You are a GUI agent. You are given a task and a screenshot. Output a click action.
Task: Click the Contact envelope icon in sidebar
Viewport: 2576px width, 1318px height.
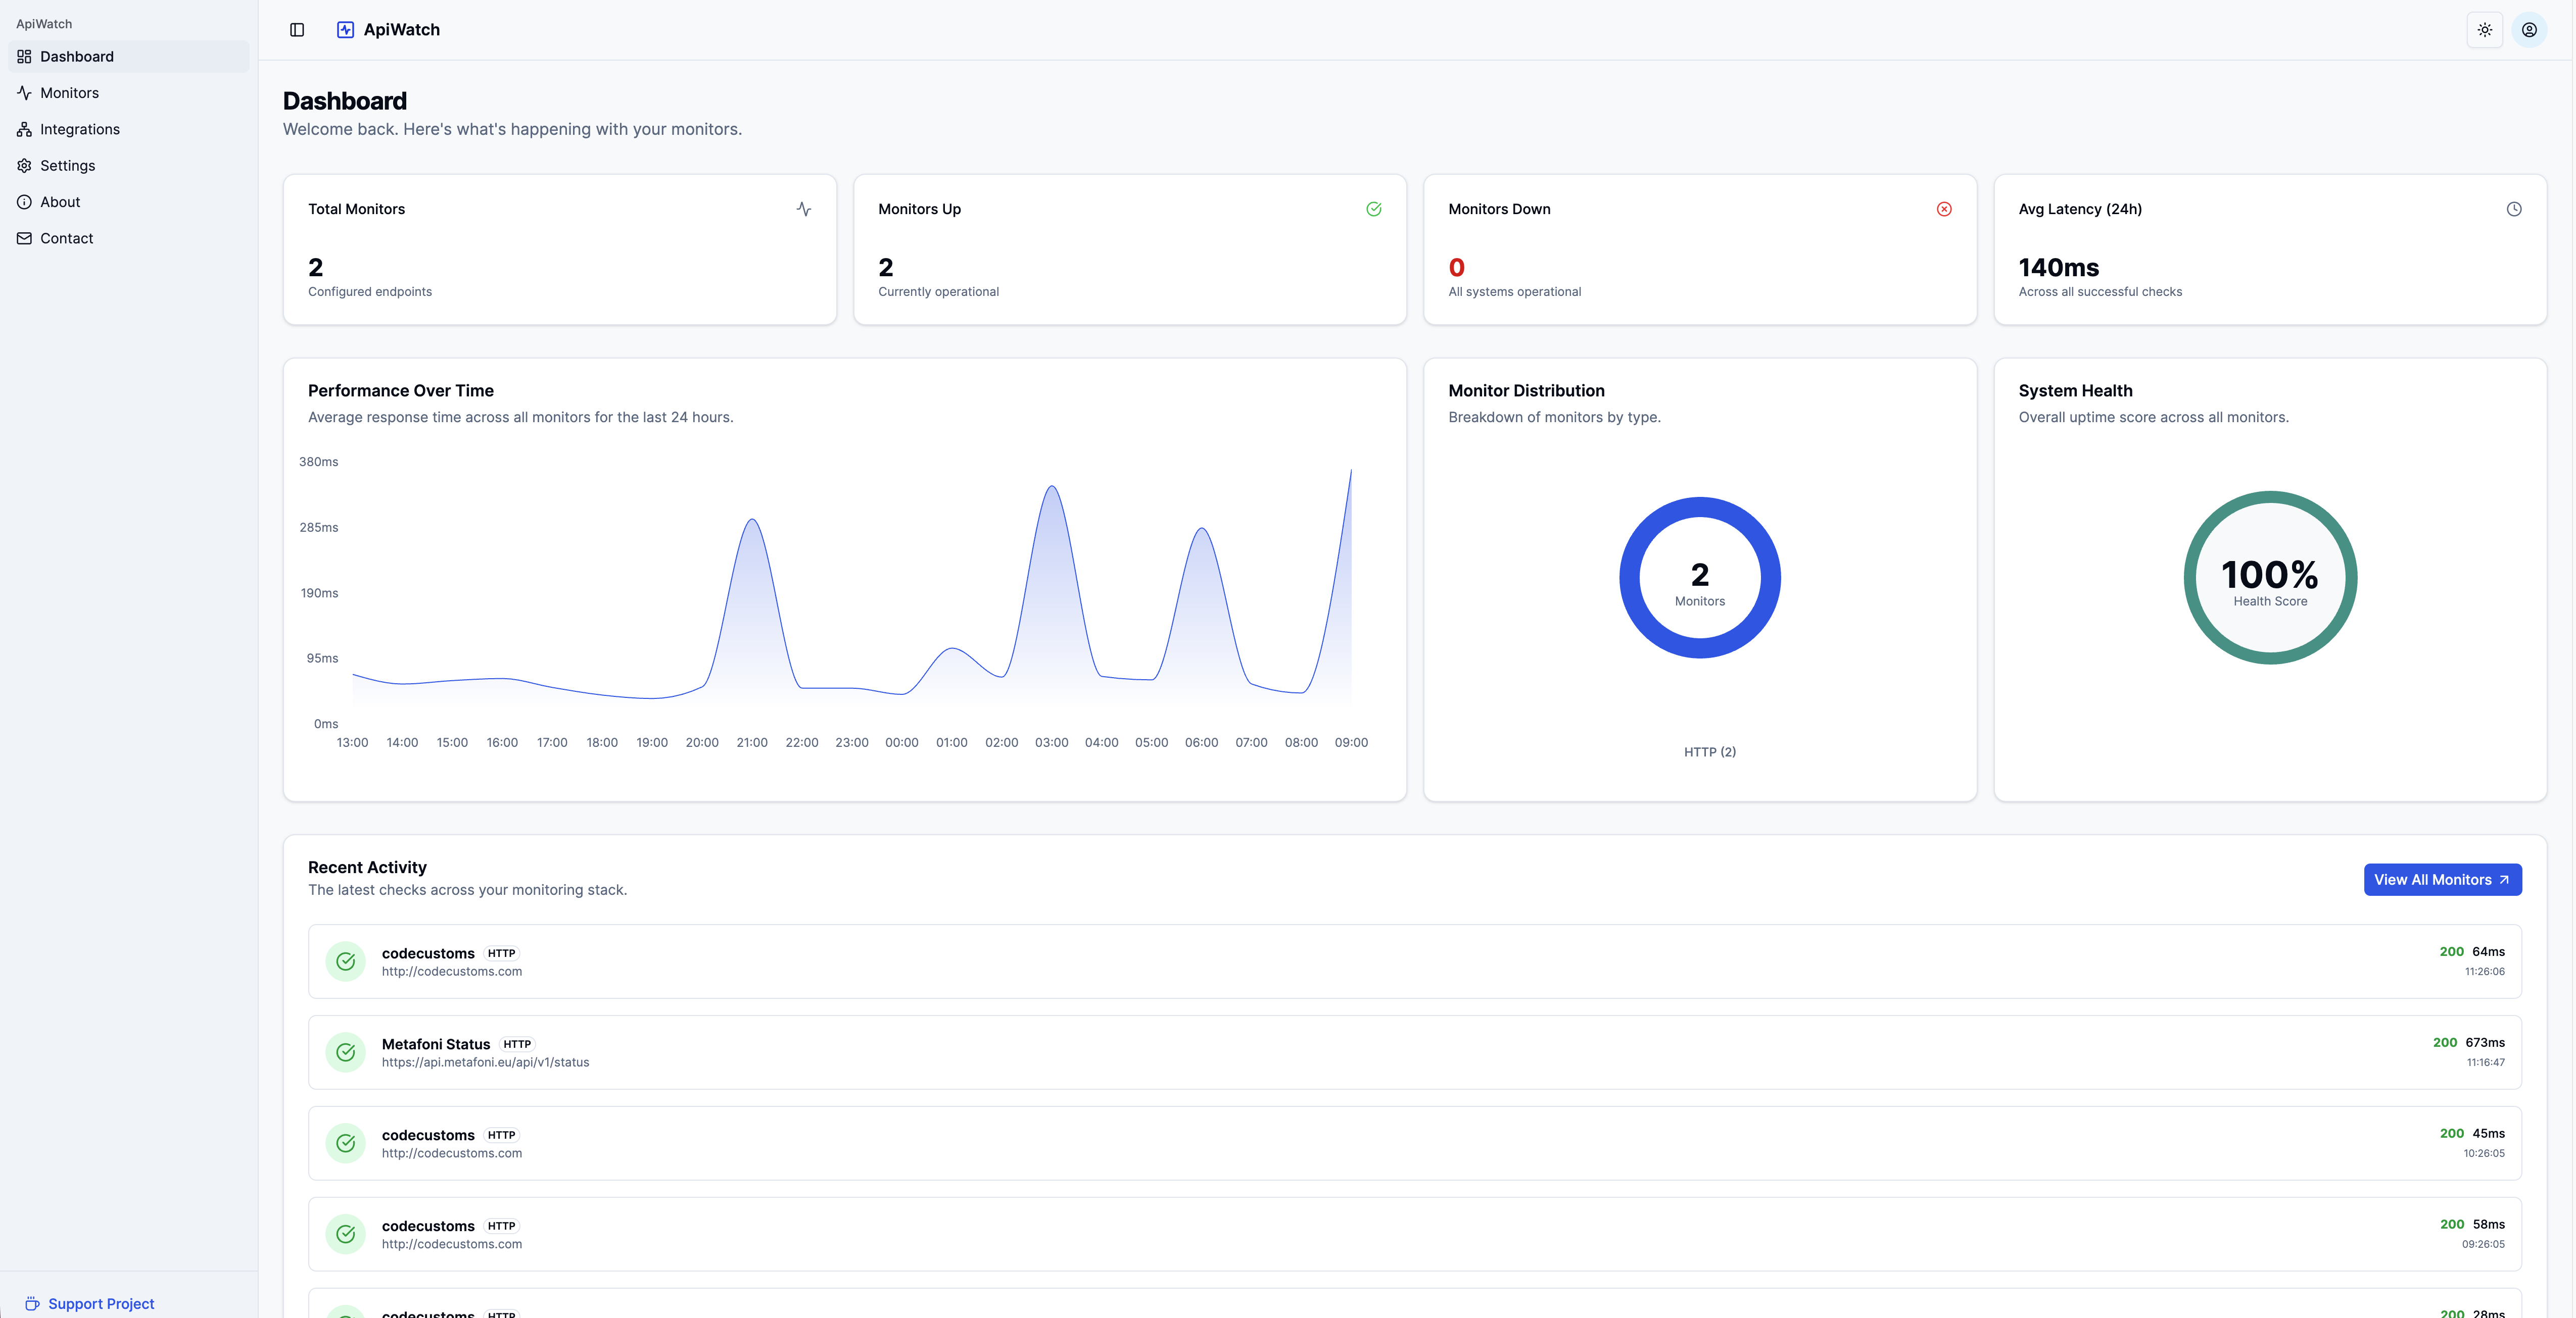[x=24, y=238]
